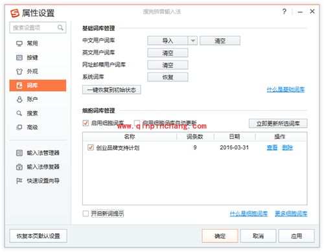Screen dimensions: 324x252
Task: Click the shirt icon beside 外观
Action: click(19, 71)
